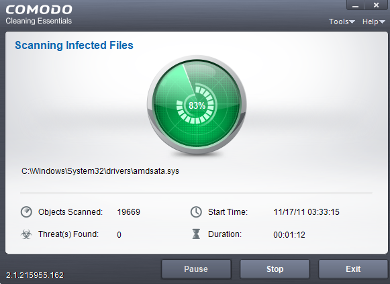Minimize the Comodo window
This screenshot has width=390, height=284.
click(x=355, y=5)
